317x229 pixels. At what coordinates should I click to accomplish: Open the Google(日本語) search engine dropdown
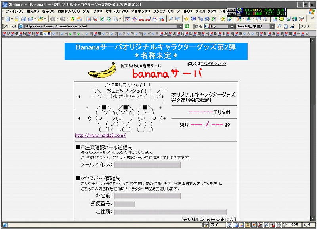point(272,26)
